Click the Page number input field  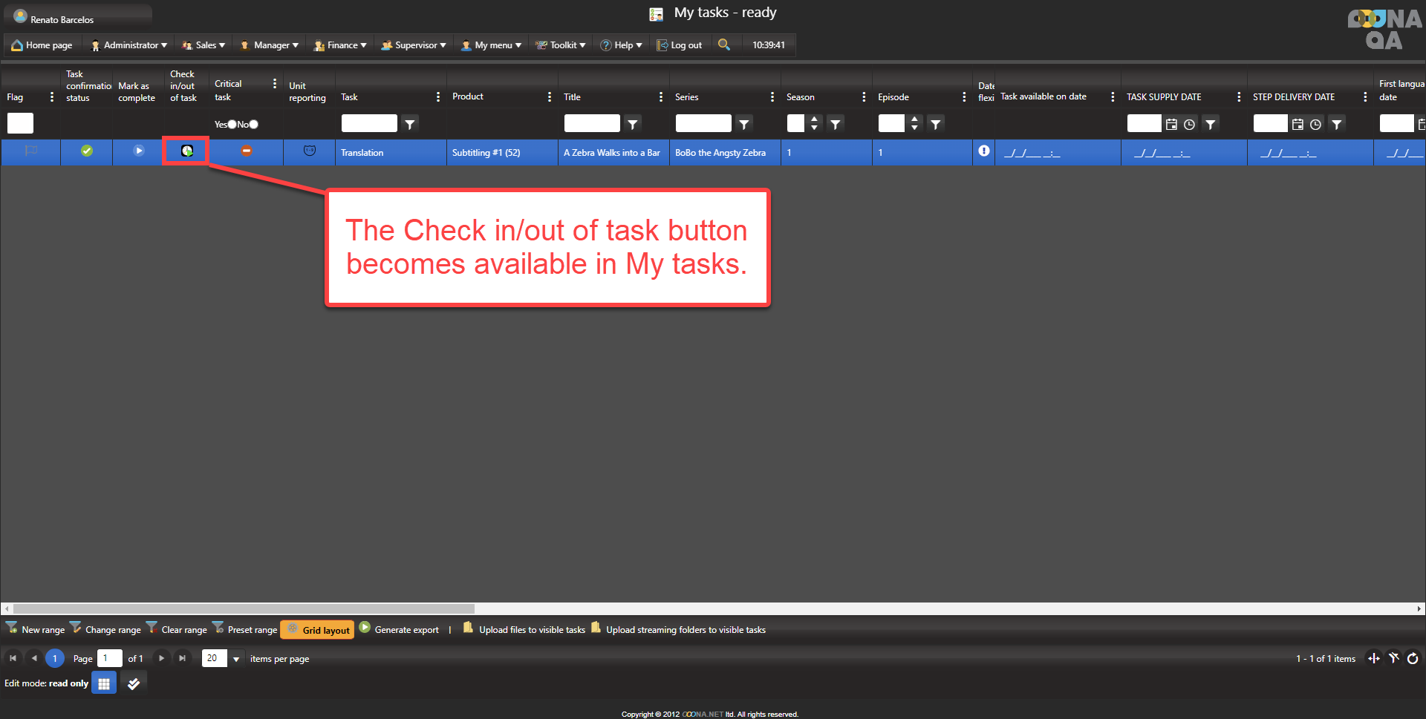pos(109,658)
